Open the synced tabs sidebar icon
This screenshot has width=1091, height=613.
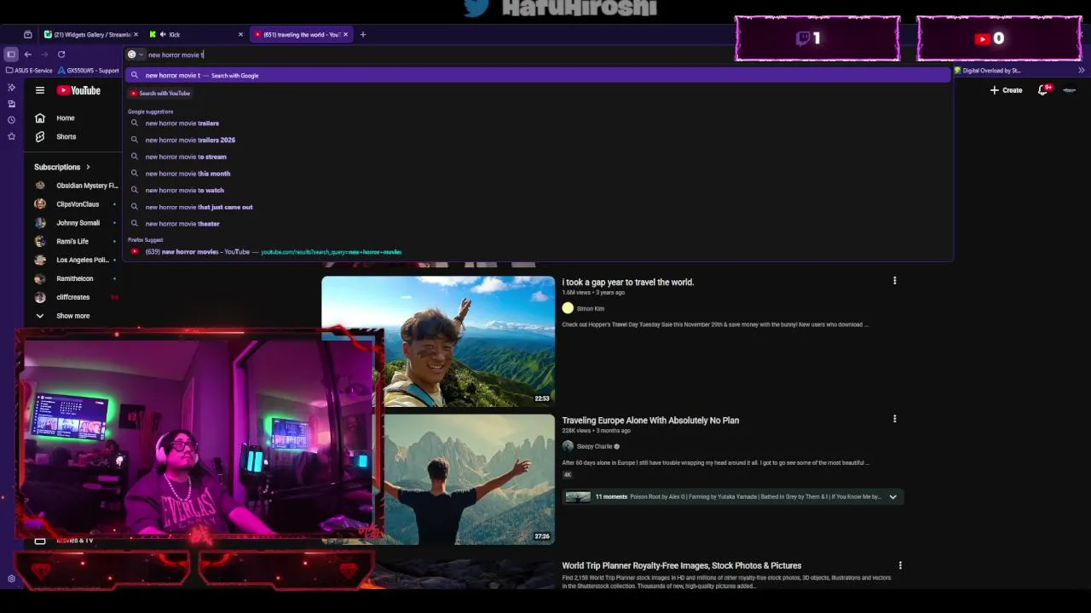pos(11,103)
